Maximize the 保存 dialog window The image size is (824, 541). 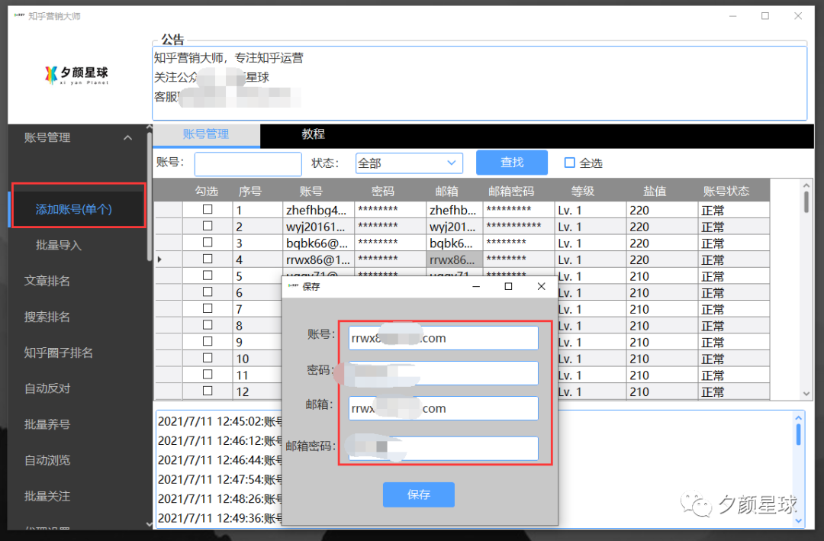508,287
